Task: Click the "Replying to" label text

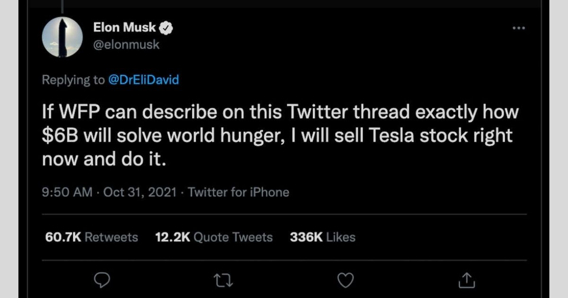Action: (x=73, y=80)
